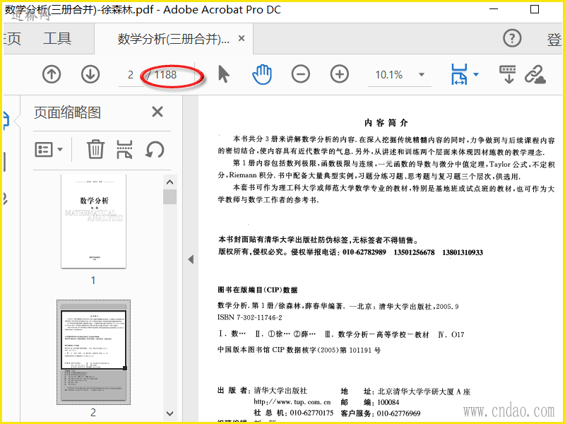Go to previous page with up arrow

tap(52, 74)
